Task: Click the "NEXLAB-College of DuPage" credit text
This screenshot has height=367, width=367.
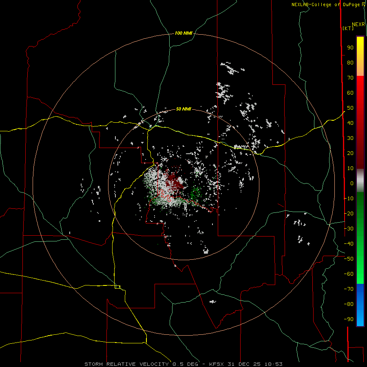Action: pyautogui.click(x=325, y=4)
